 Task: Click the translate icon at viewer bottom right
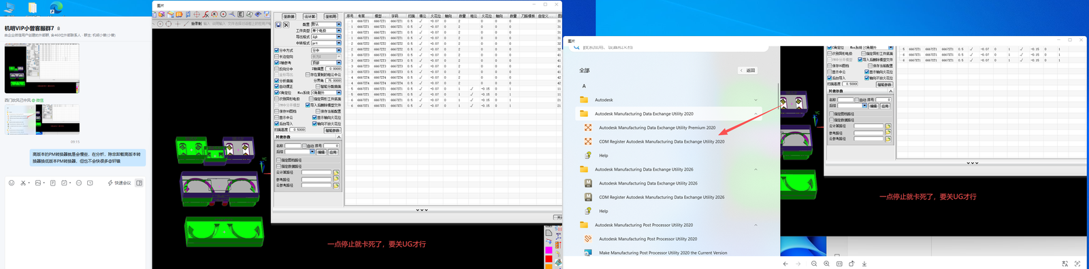click(1065, 264)
